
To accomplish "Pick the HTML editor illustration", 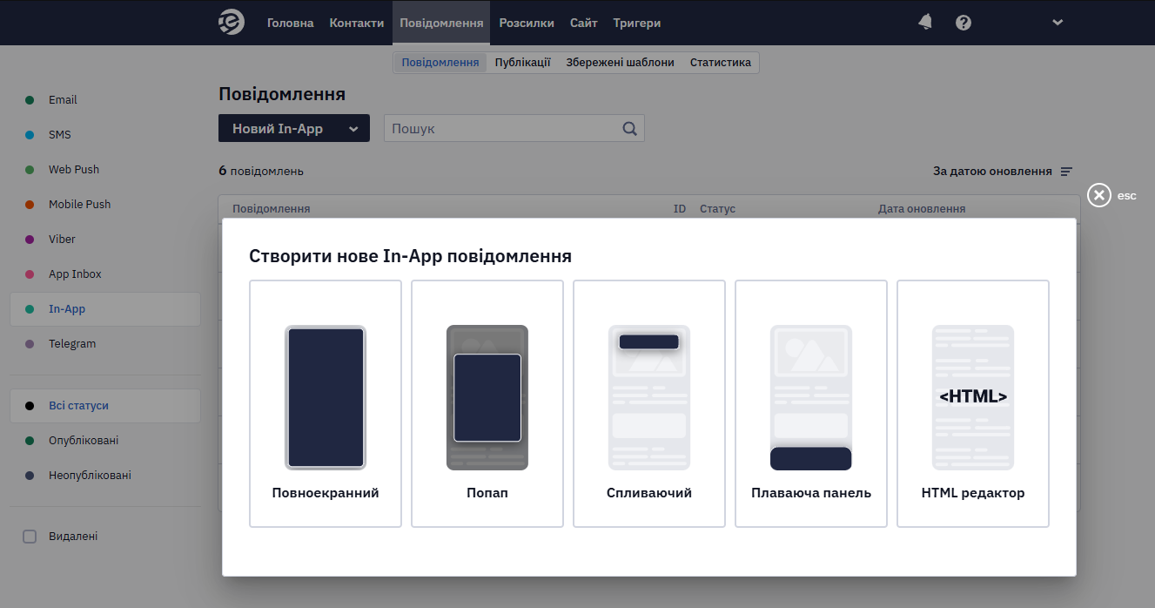I will coord(973,397).
